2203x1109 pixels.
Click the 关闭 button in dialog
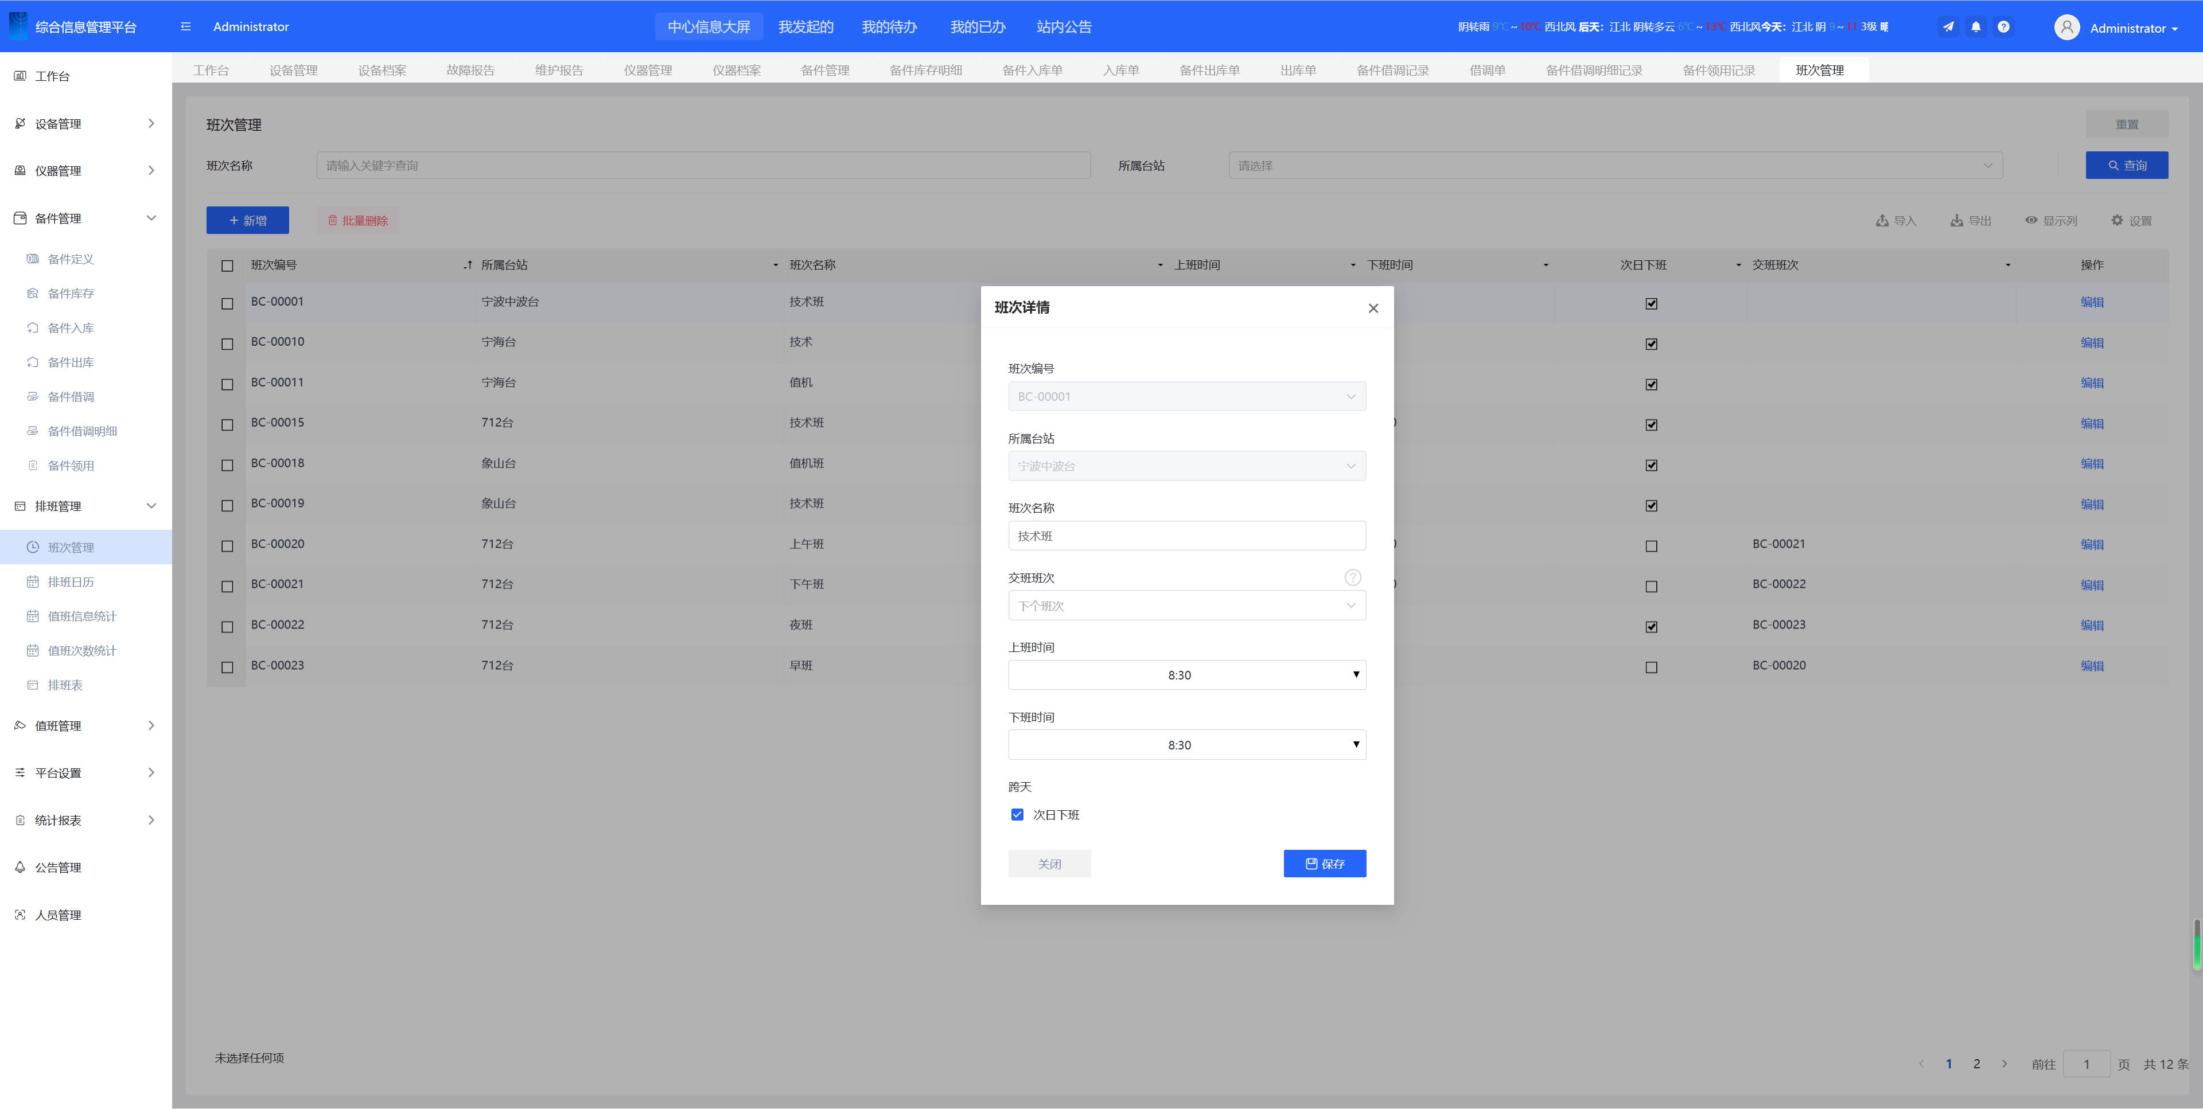tap(1049, 864)
